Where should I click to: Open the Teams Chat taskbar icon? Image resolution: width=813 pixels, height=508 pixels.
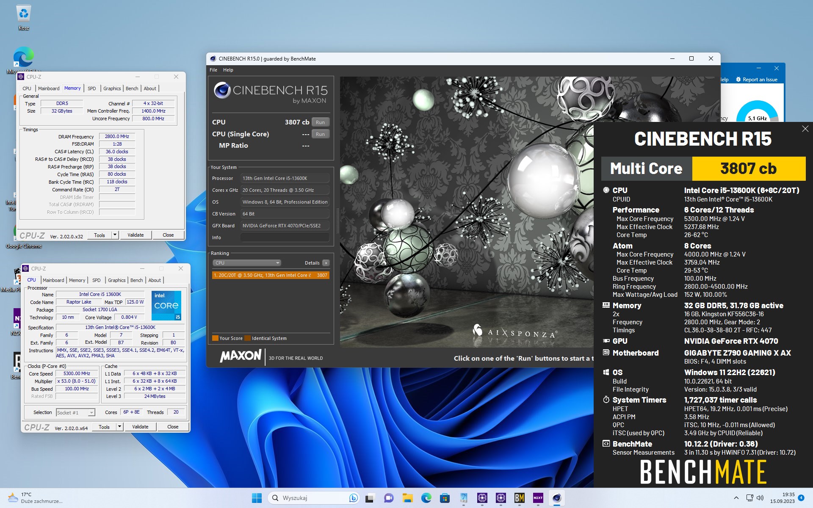[389, 498]
